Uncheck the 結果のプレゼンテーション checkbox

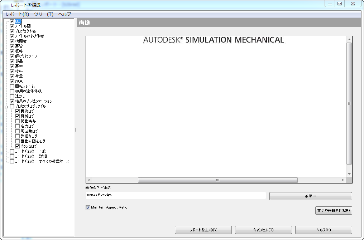[12, 101]
